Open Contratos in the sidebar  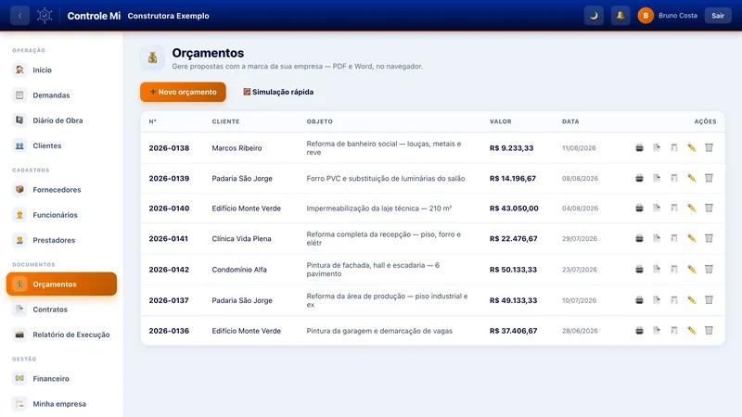(61, 310)
